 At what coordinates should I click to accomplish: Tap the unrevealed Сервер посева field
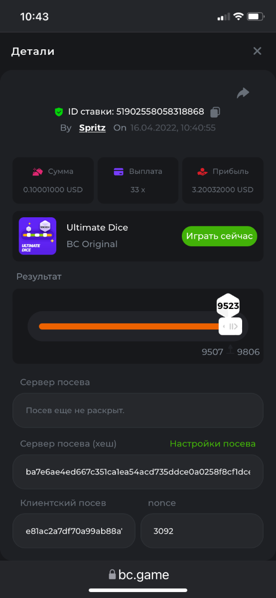coord(138,411)
